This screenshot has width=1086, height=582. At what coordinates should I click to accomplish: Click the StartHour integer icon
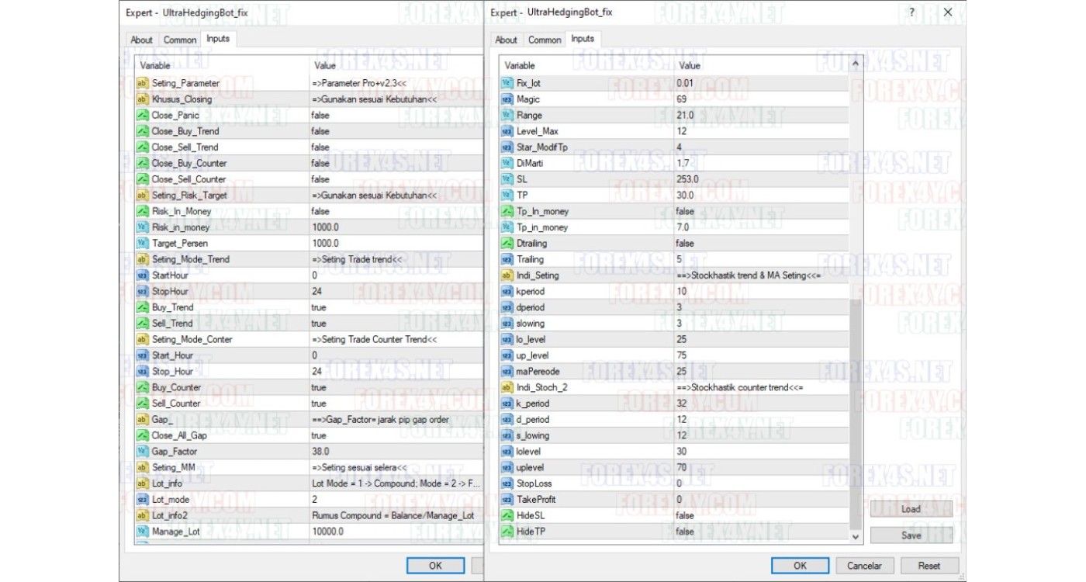pos(143,275)
